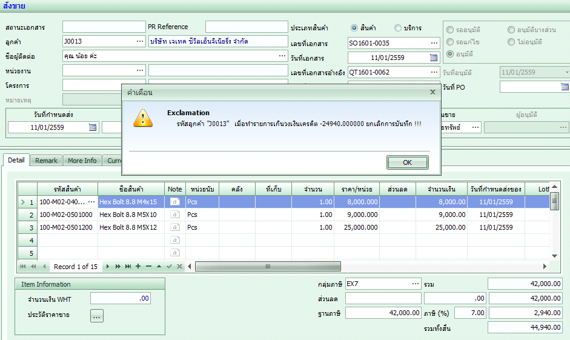This screenshot has width=570, height=340.
Task: Switch to the Remark tab
Action: tap(47, 161)
